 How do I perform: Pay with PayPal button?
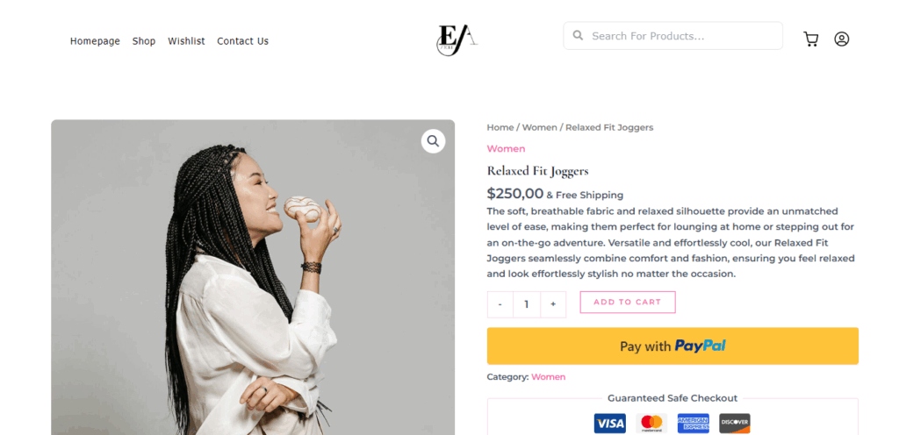point(672,346)
